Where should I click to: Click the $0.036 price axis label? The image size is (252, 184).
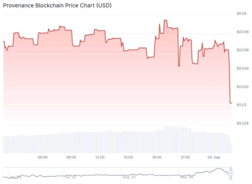point(242,50)
